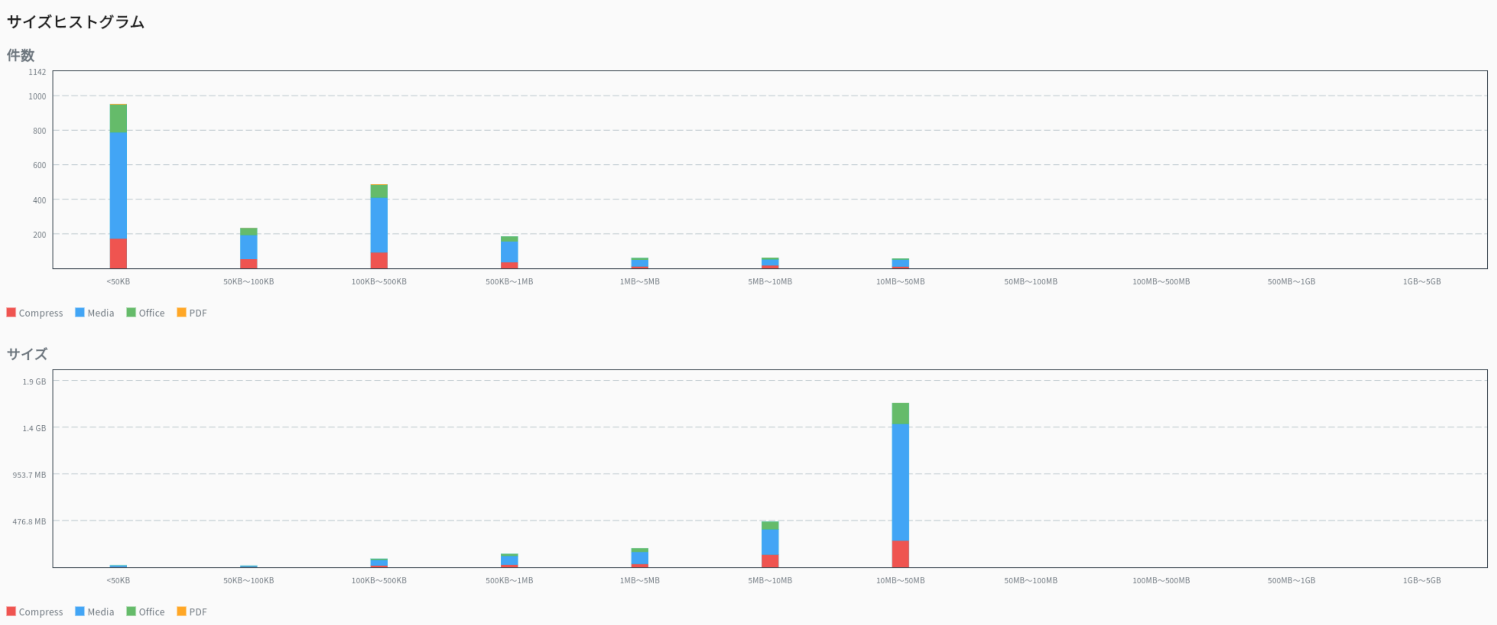The width and height of the screenshot is (1497, 625).
Task: Toggle PDF legend in 件数 chart
Action: click(192, 312)
